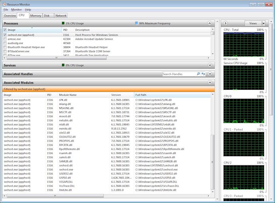Collapse the Processes section
Image resolution: width=275 pixels, height=203 pixels.
(210, 23)
